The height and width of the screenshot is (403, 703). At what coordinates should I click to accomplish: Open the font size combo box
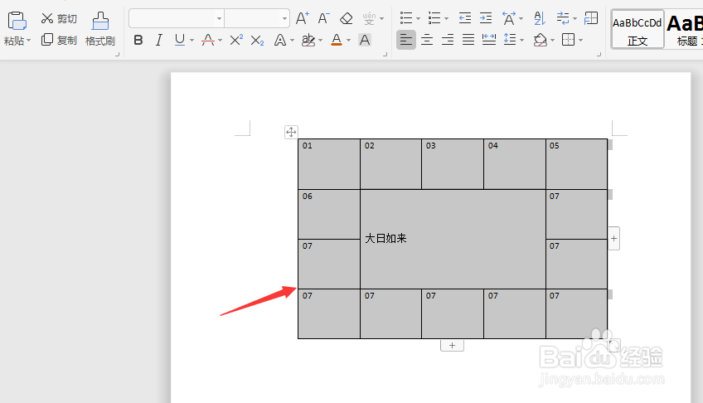pyautogui.click(x=257, y=18)
